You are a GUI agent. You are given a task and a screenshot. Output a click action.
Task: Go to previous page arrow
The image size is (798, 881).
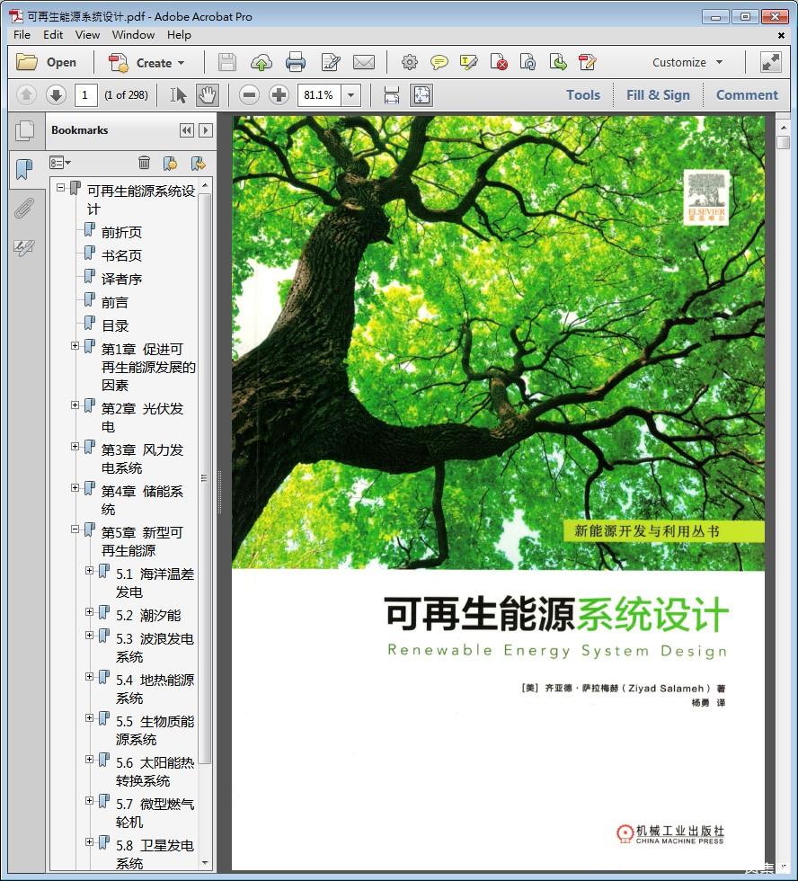pos(26,95)
